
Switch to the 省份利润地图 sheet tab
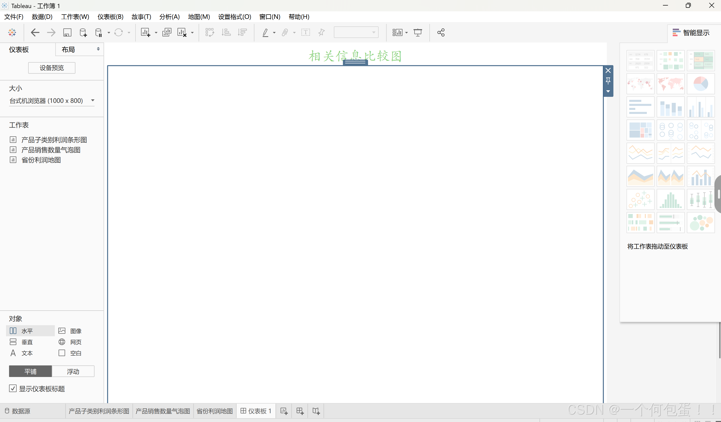click(215, 411)
